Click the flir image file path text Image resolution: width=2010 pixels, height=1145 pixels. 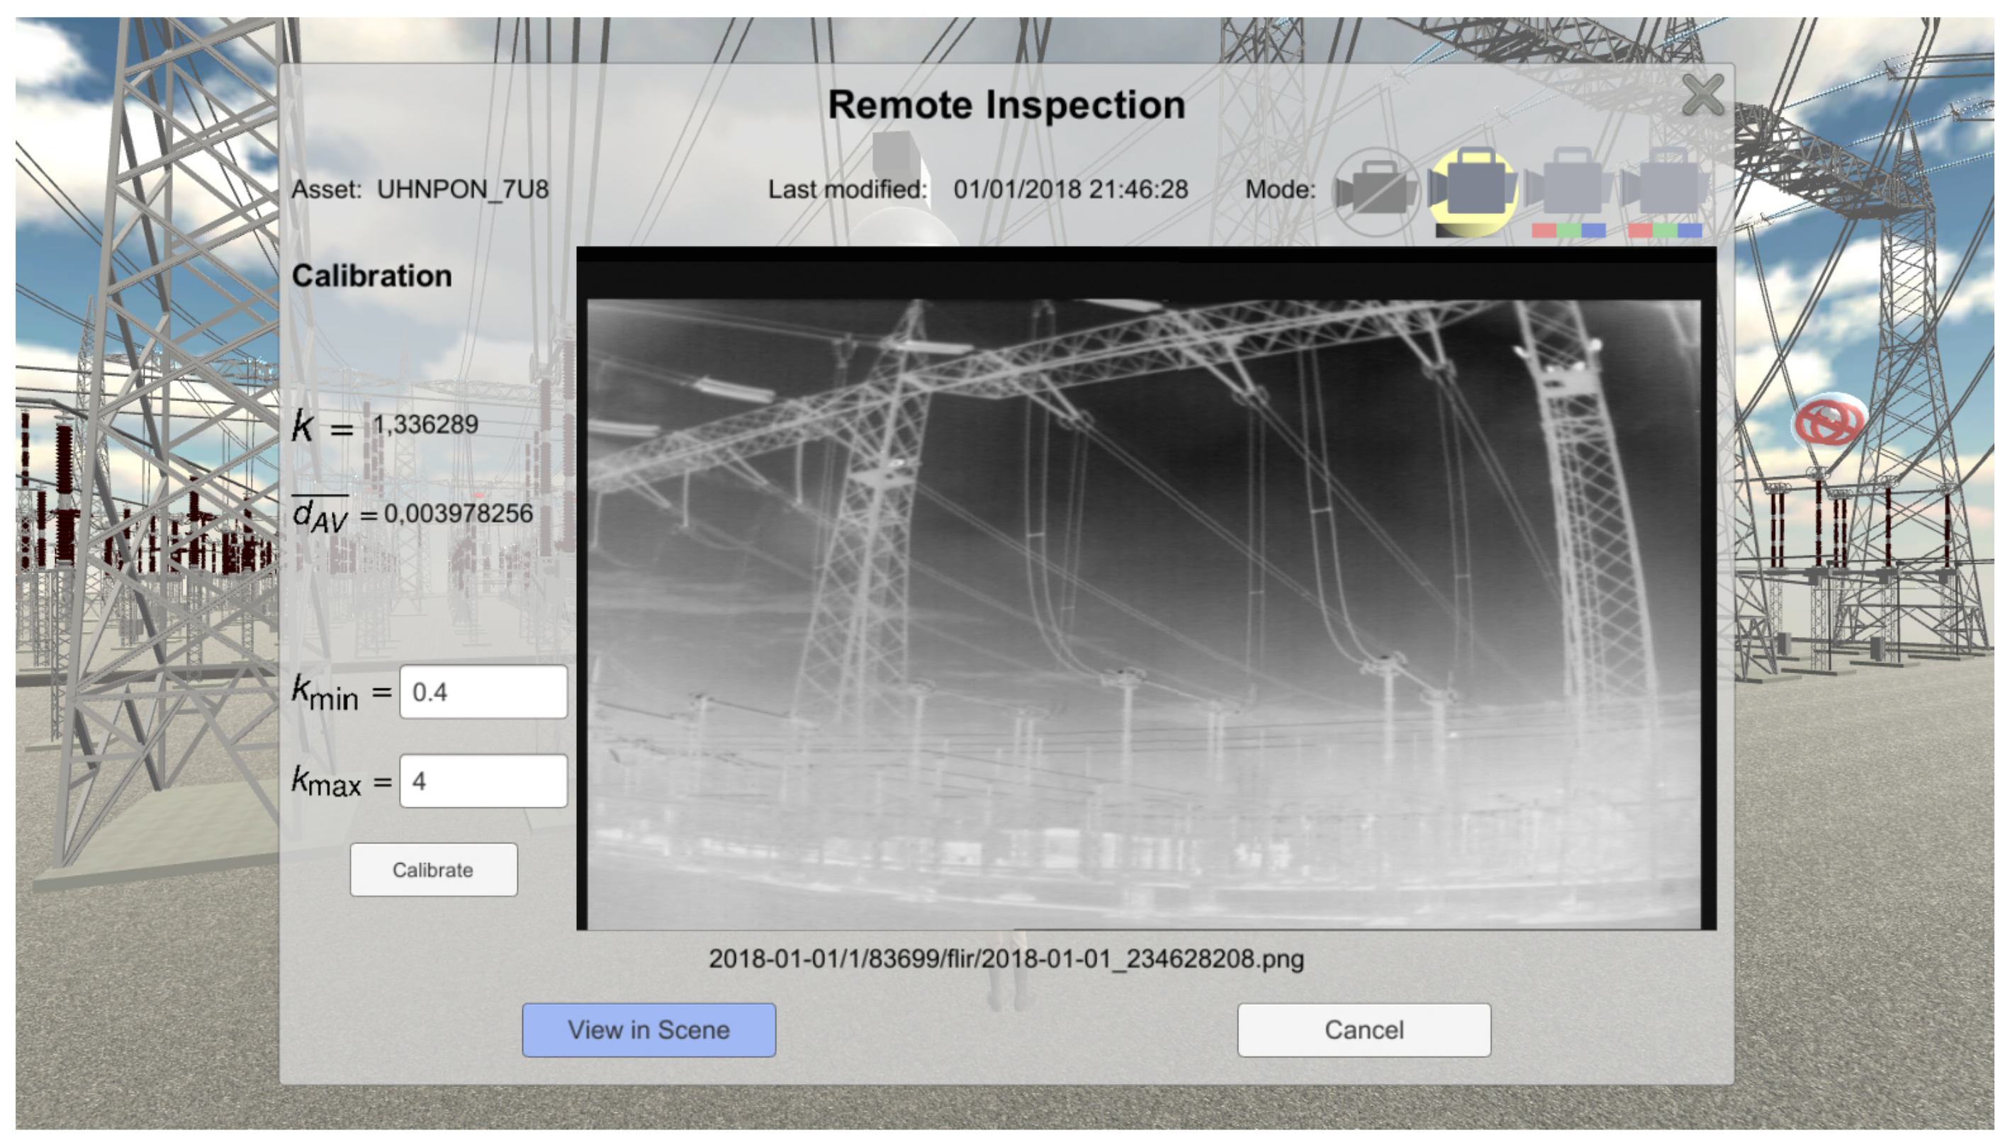tap(1006, 959)
